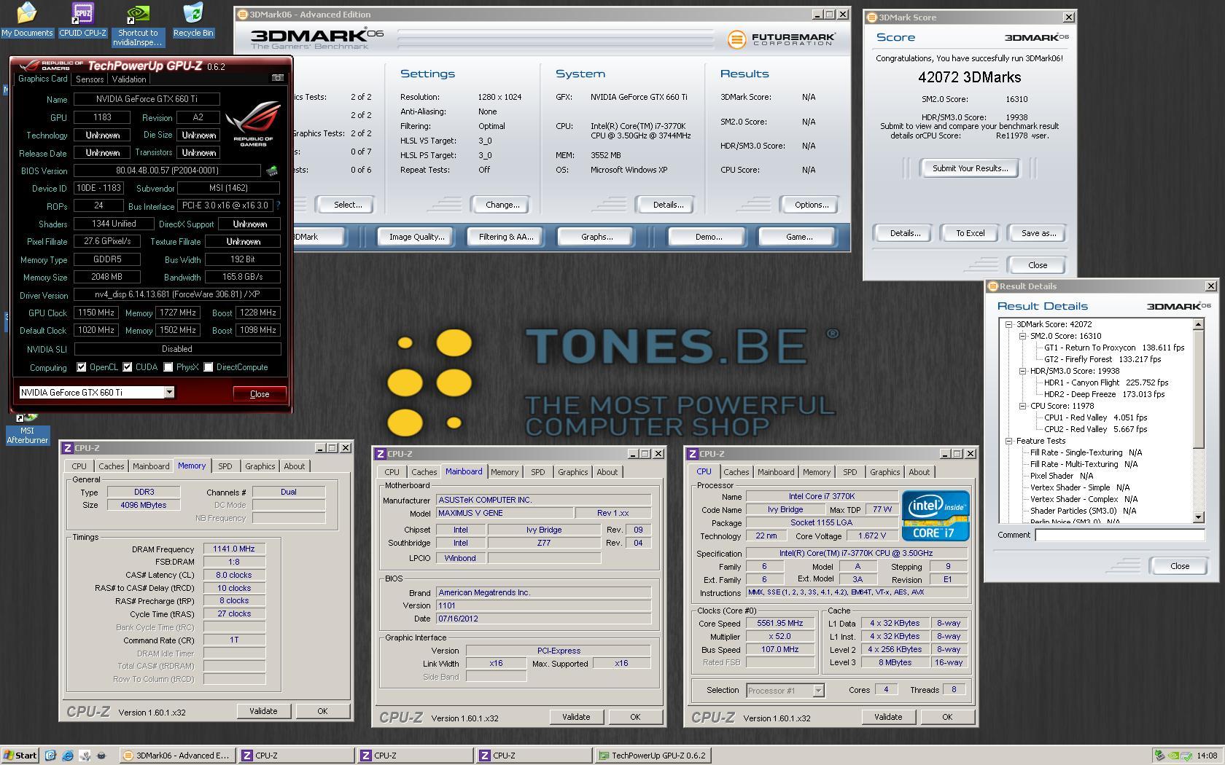The image size is (1225, 765).
Task: Click the Futuremark Corporation logo
Action: point(781,39)
